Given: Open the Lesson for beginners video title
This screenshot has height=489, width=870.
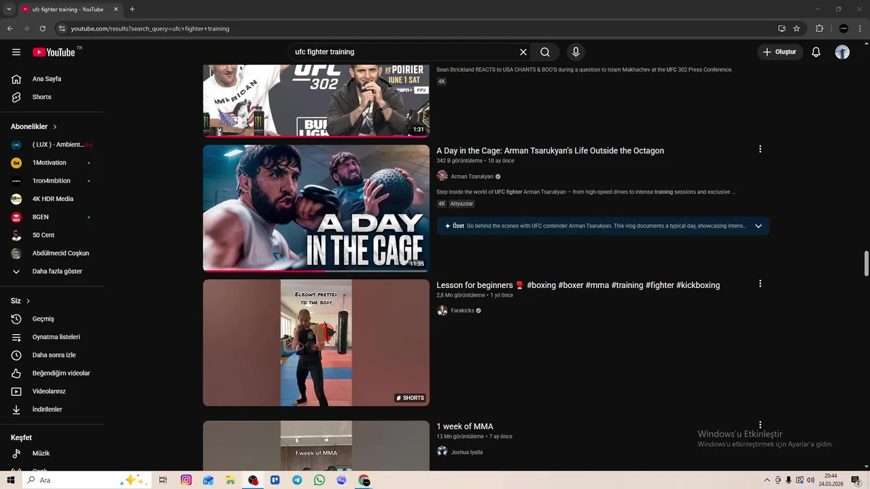Looking at the screenshot, I should click(578, 285).
